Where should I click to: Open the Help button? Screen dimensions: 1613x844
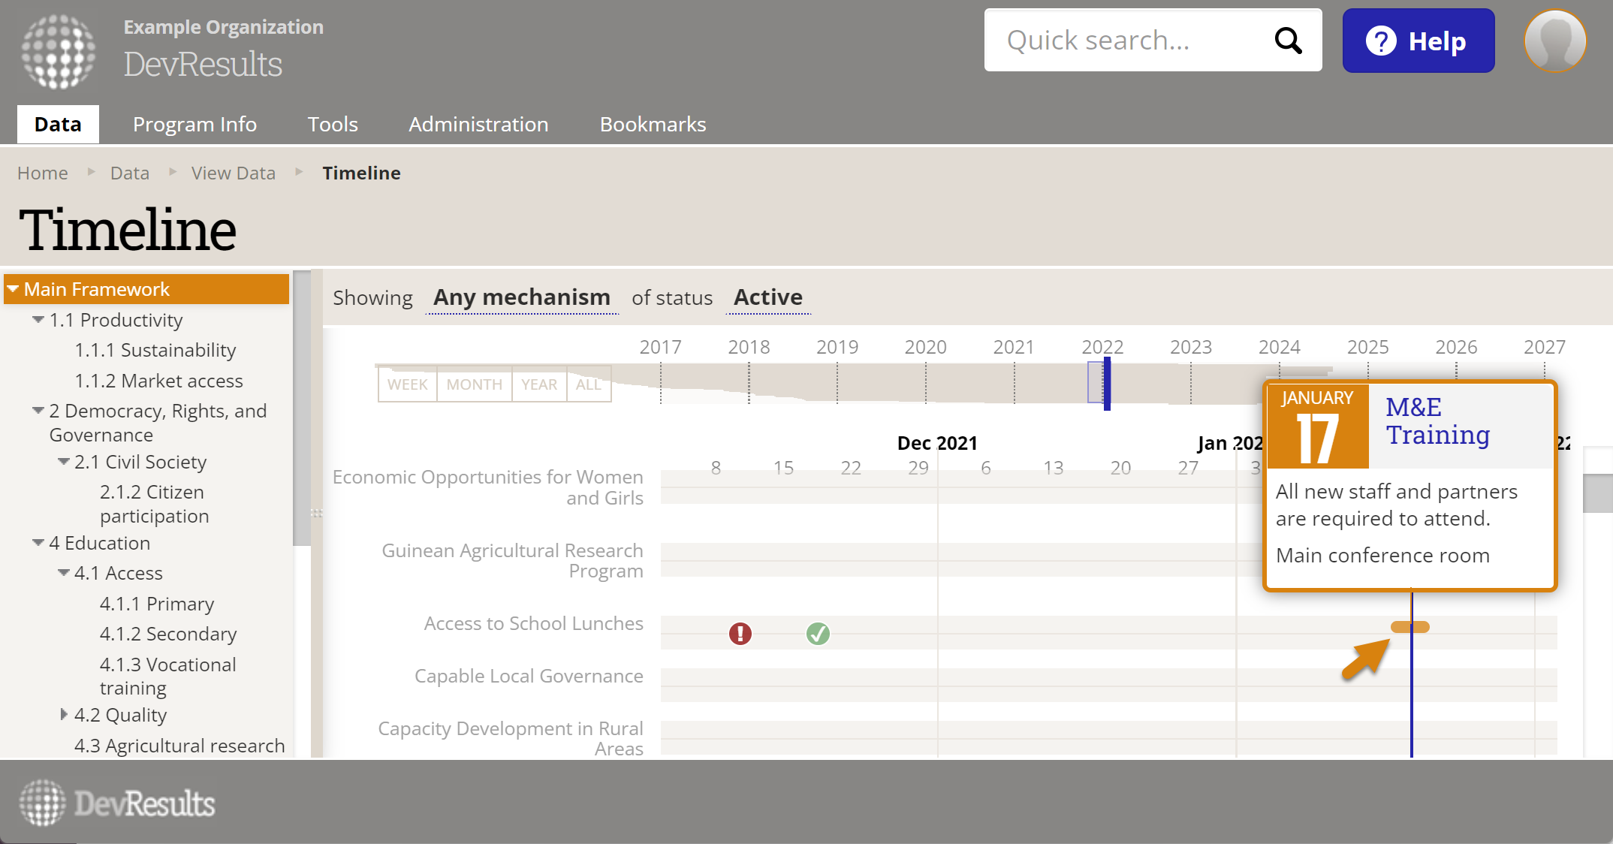pos(1418,41)
